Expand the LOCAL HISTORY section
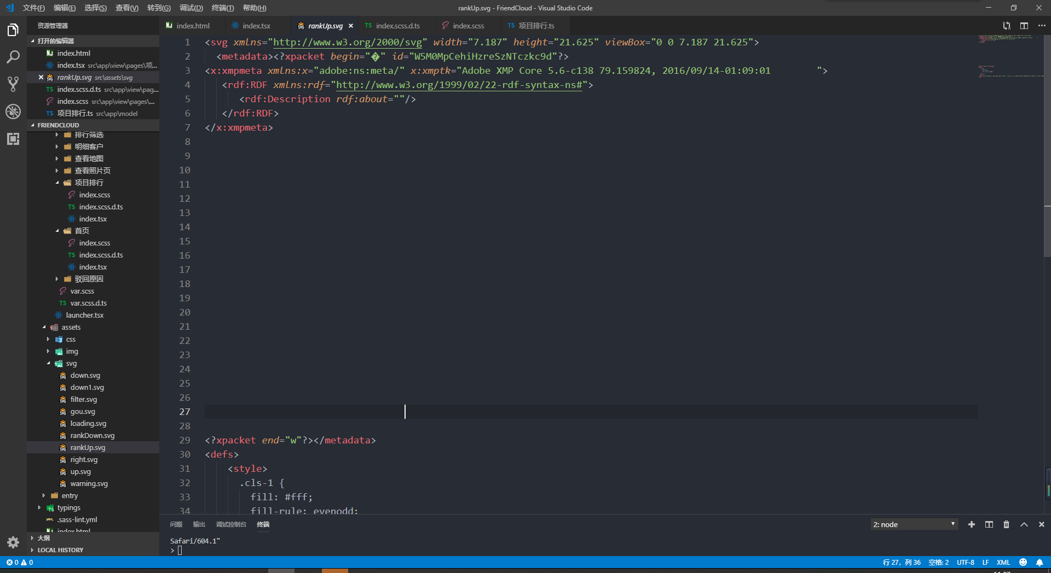Image resolution: width=1051 pixels, height=573 pixels. click(x=93, y=550)
